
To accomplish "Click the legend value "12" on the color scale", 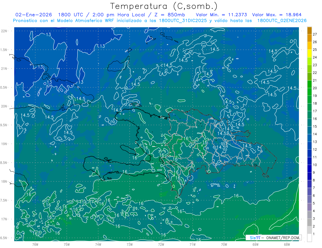I will [x=315, y=149].
